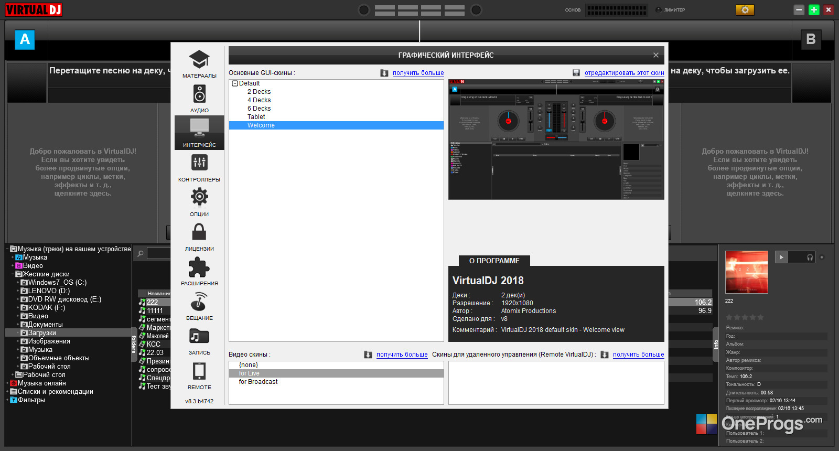Screen dimensions: 839x451
Task: Expand the Музыка онлайн node
Action: (x=7, y=383)
